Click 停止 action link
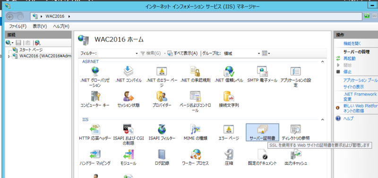 pos(347,72)
